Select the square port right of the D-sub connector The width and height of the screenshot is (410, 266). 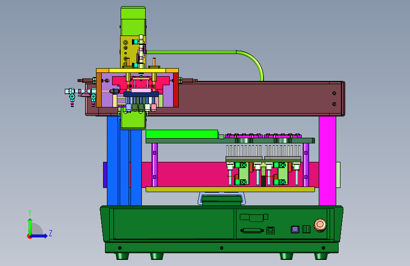(x=270, y=231)
